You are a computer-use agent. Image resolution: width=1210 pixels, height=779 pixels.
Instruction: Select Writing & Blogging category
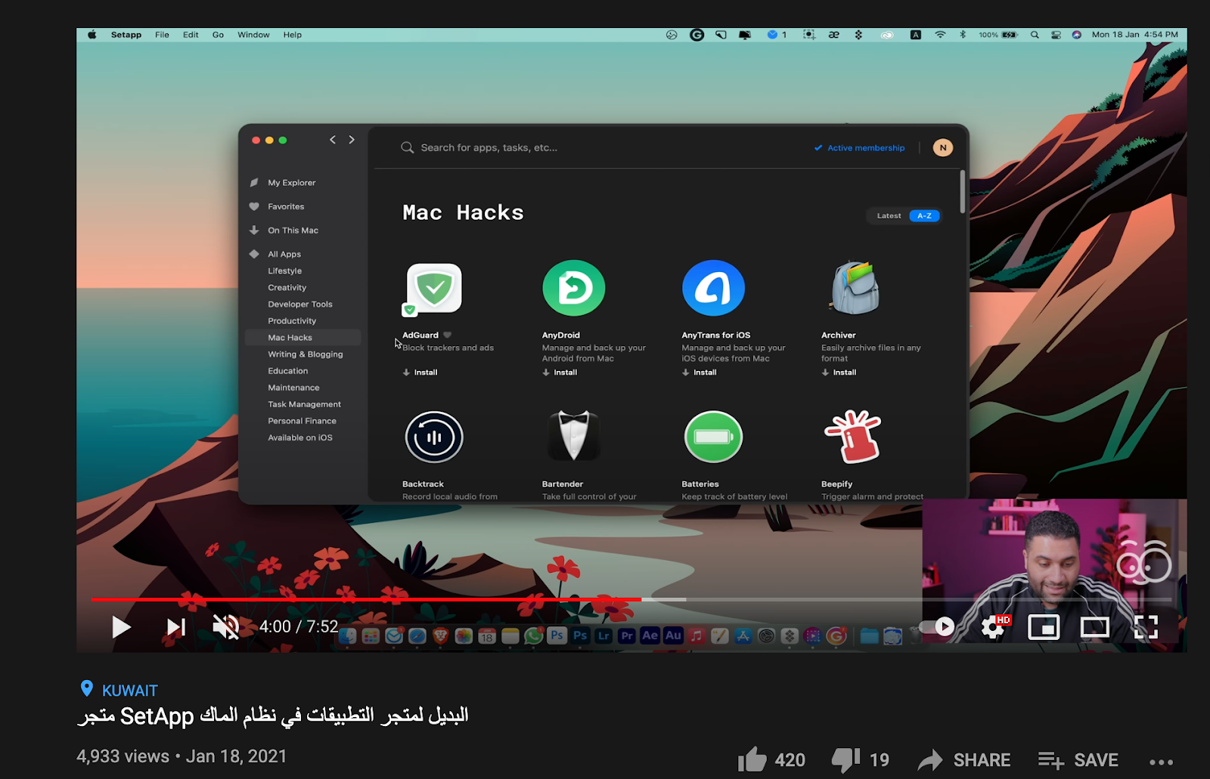coord(305,354)
